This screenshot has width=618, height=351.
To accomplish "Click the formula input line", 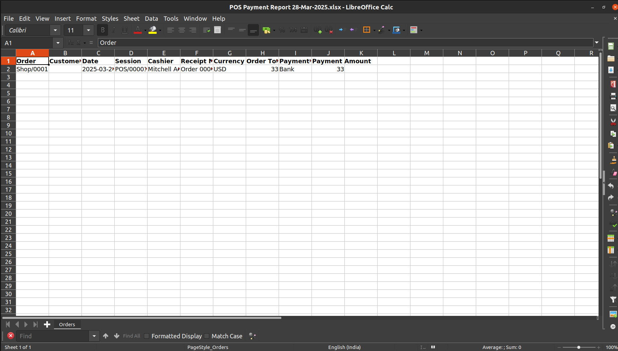I will [345, 42].
